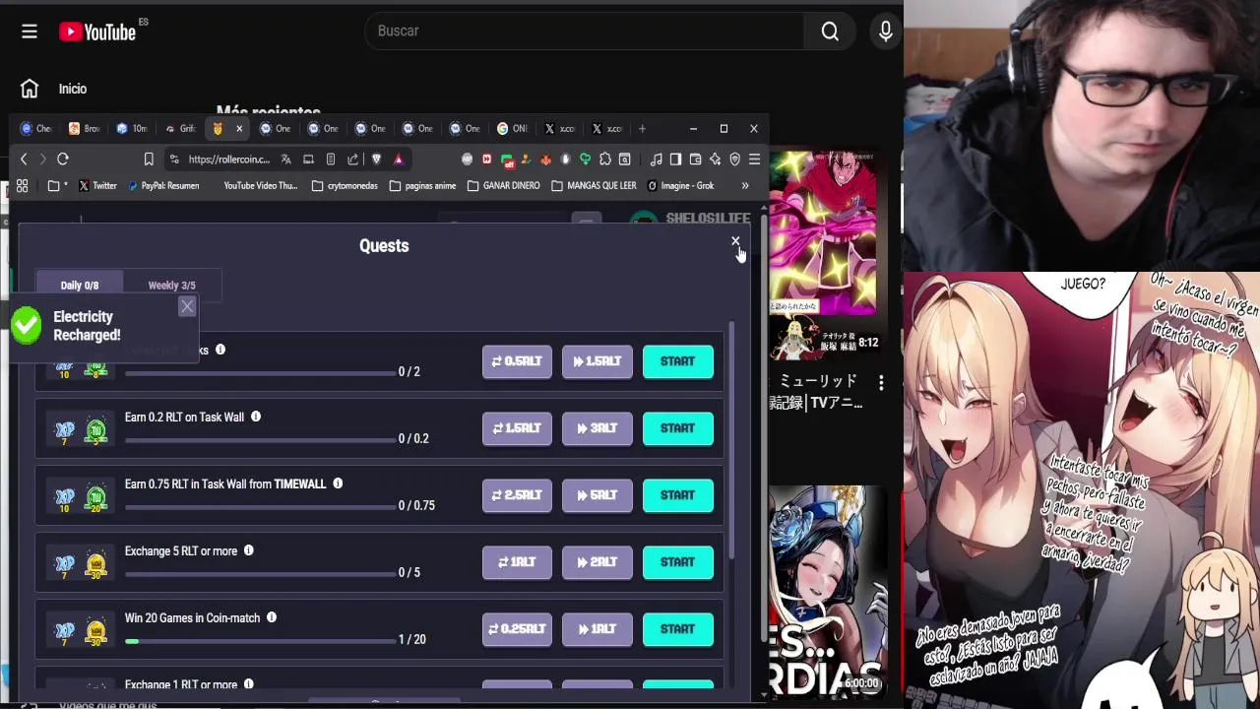The height and width of the screenshot is (709, 1260).
Task: Open options for the 8:12 anime video
Action: (881, 382)
